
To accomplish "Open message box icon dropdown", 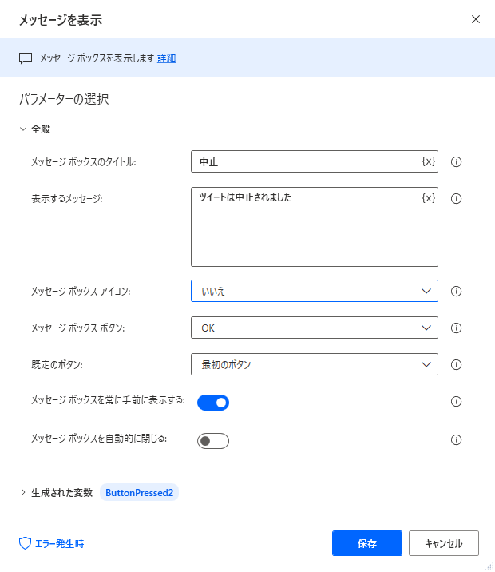I will click(x=315, y=291).
